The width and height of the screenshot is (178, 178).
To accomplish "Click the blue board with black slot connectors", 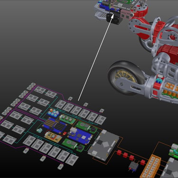I will tap(54, 125).
